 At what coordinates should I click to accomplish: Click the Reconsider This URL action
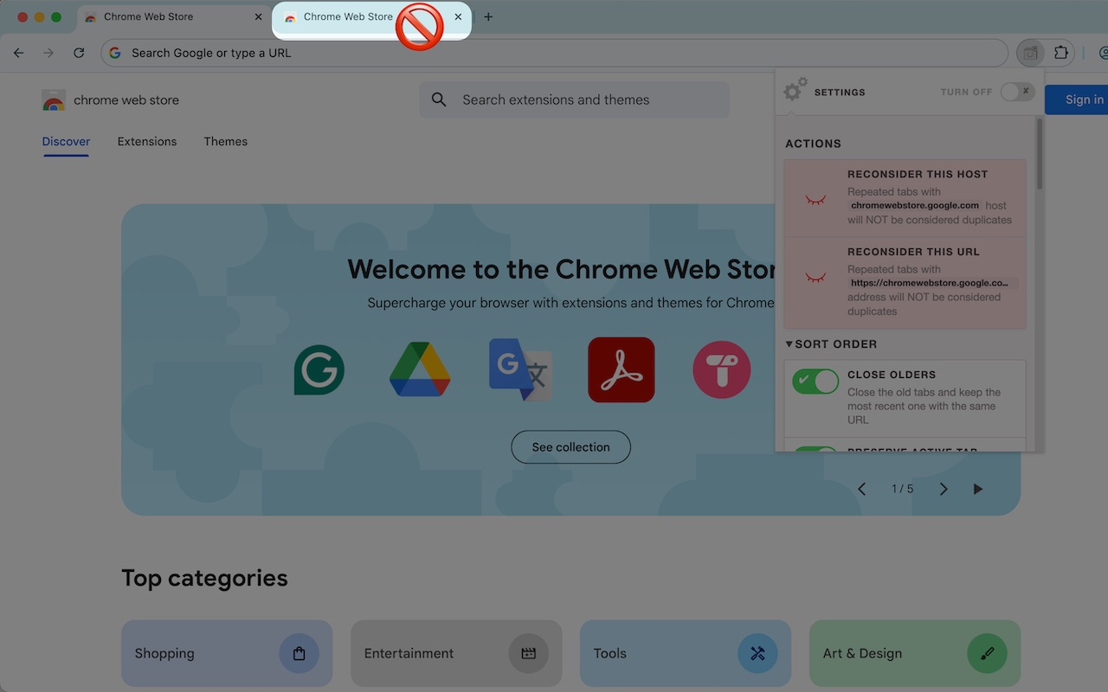905,283
